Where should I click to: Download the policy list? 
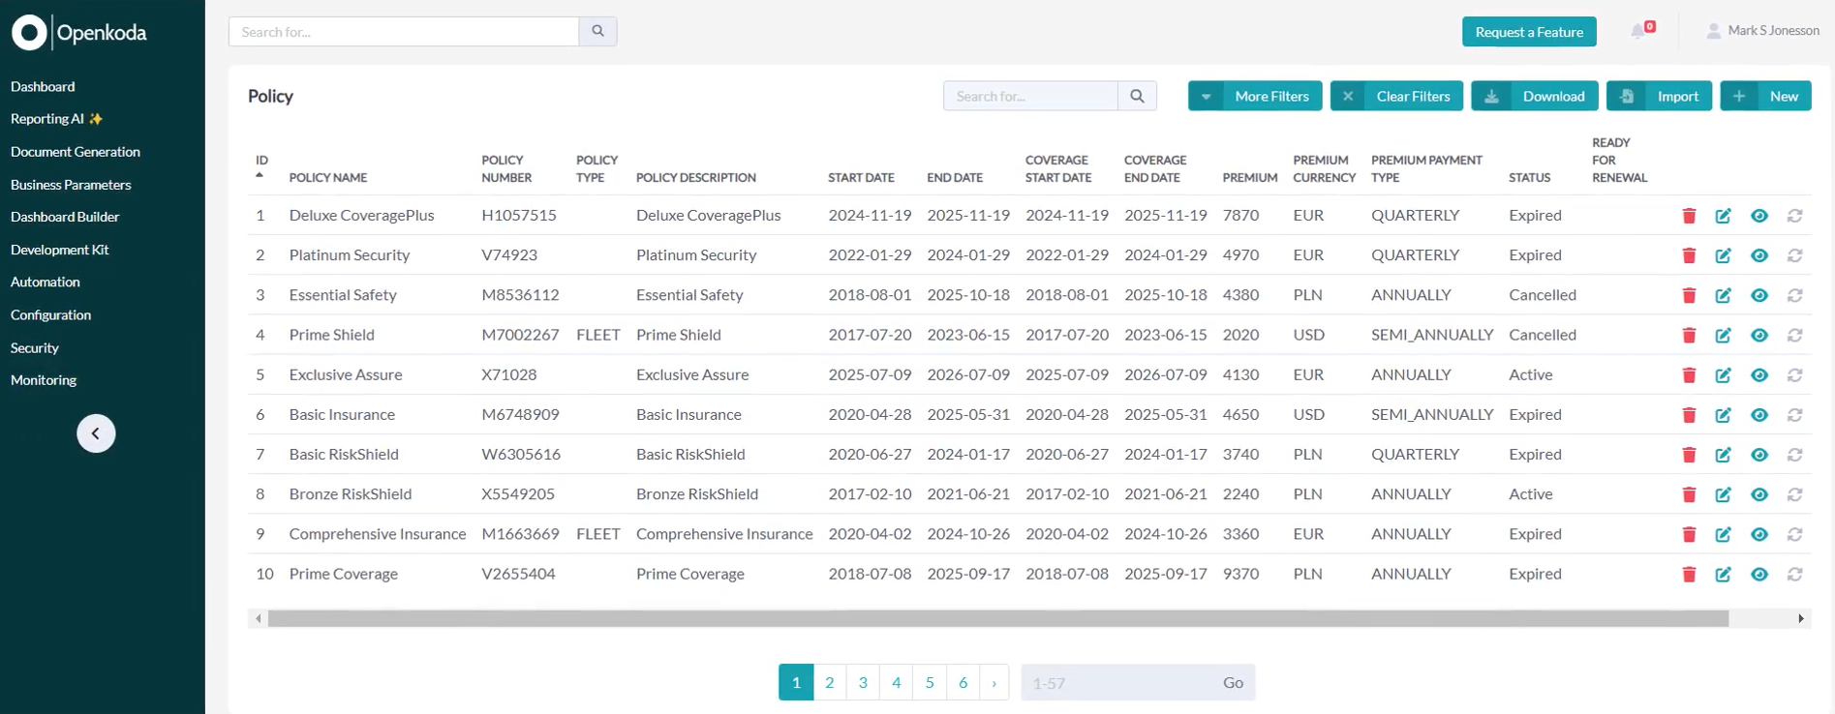pos(1535,96)
